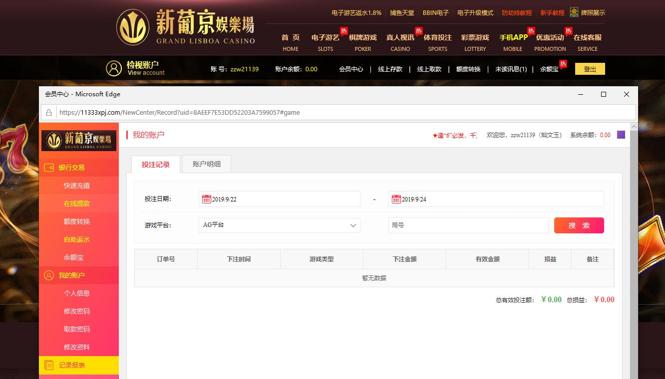Open 手机APP MOBILE navigation item
Image resolution: width=665 pixels, height=379 pixels.
[x=513, y=42]
